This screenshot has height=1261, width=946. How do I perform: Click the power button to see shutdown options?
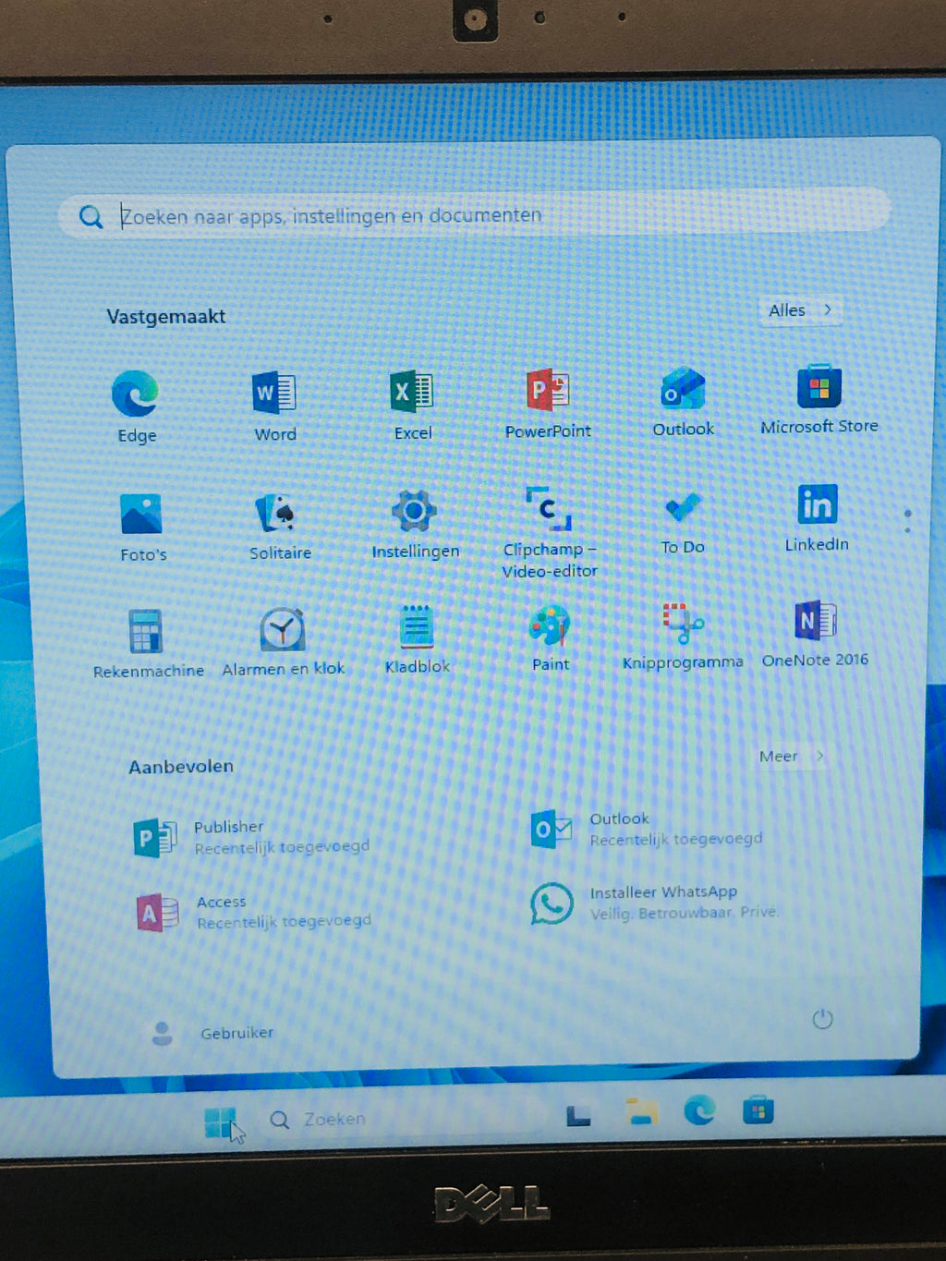[822, 1020]
